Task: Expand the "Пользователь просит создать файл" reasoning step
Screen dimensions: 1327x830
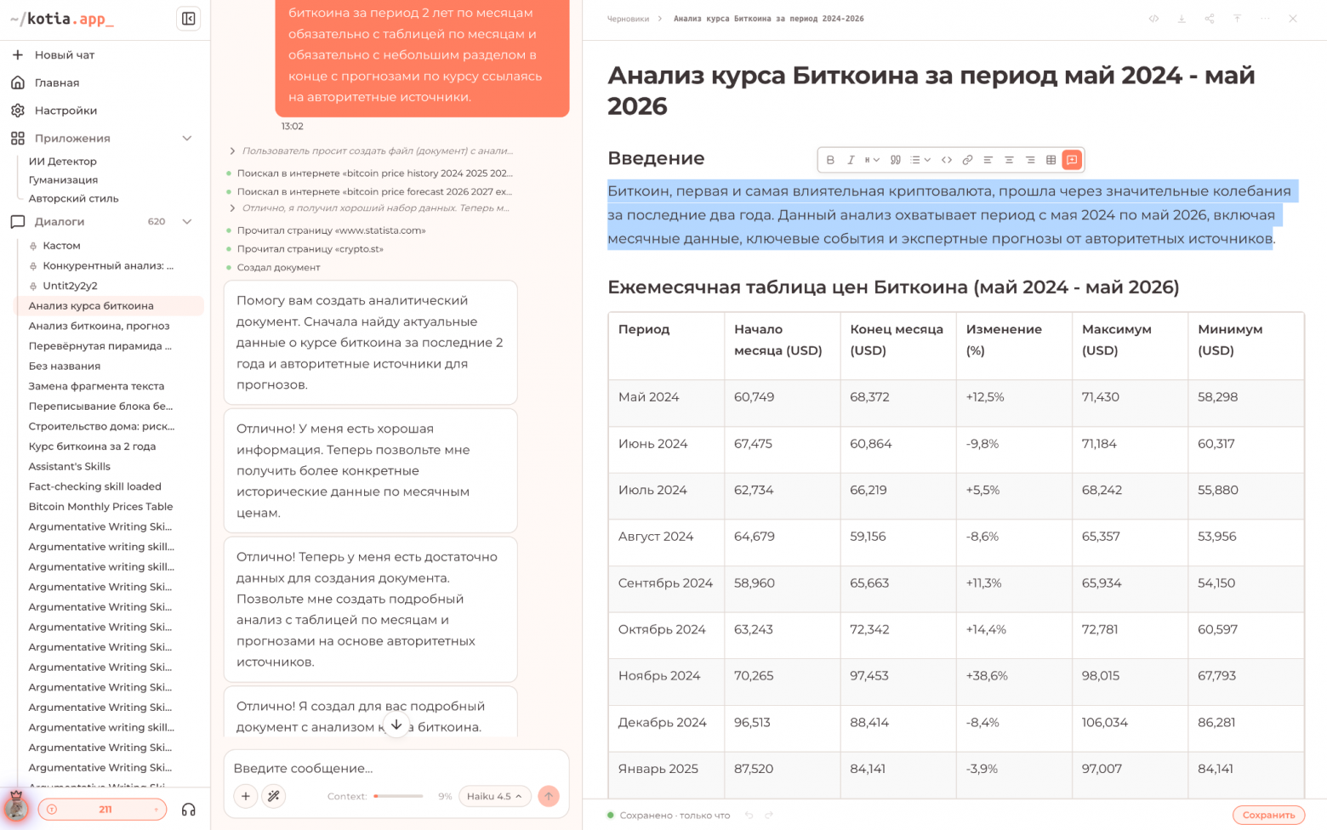Action: pos(371,151)
